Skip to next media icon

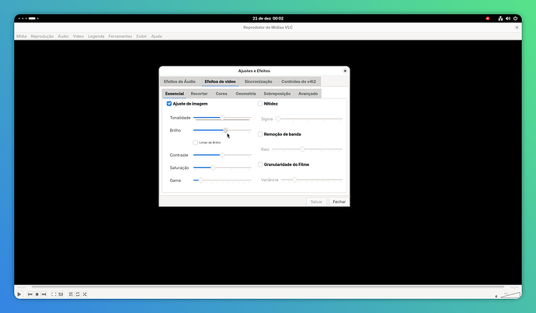pyautogui.click(x=44, y=294)
